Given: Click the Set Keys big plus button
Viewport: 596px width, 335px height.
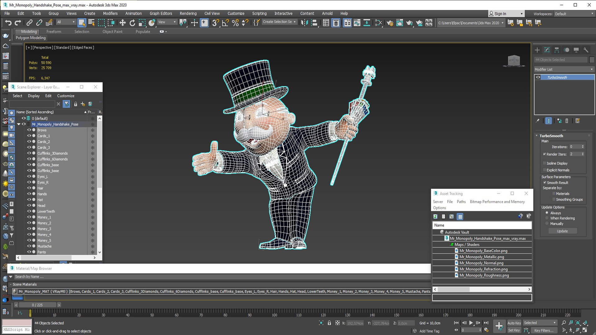Looking at the screenshot, I should (499, 326).
